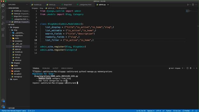This screenshot has height=112, width=199.
Task: Switch to the views.py tab
Action: coord(51,5)
